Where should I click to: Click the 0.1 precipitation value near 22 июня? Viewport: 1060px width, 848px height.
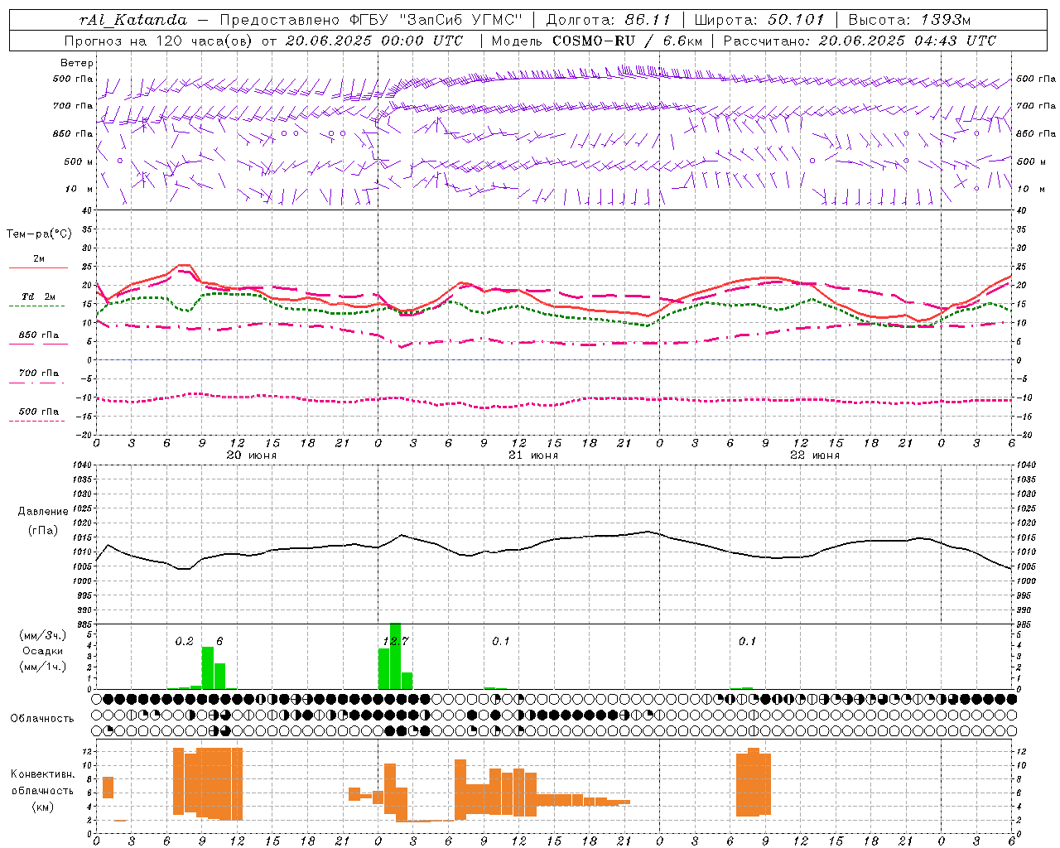pyautogui.click(x=748, y=641)
